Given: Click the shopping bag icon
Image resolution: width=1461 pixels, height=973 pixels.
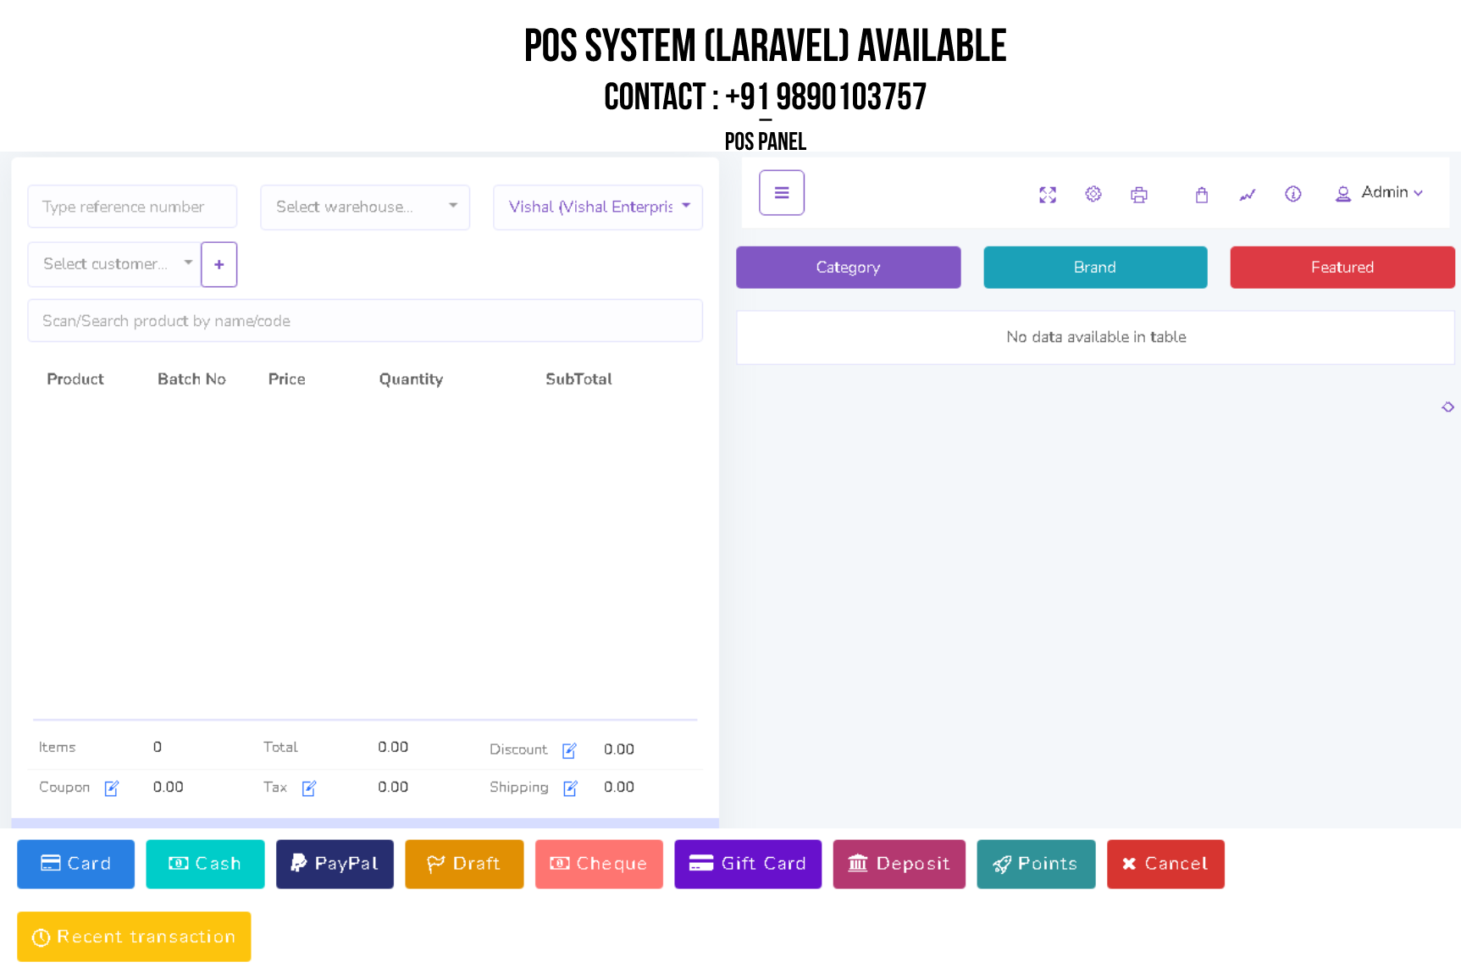Looking at the screenshot, I should click(1201, 195).
